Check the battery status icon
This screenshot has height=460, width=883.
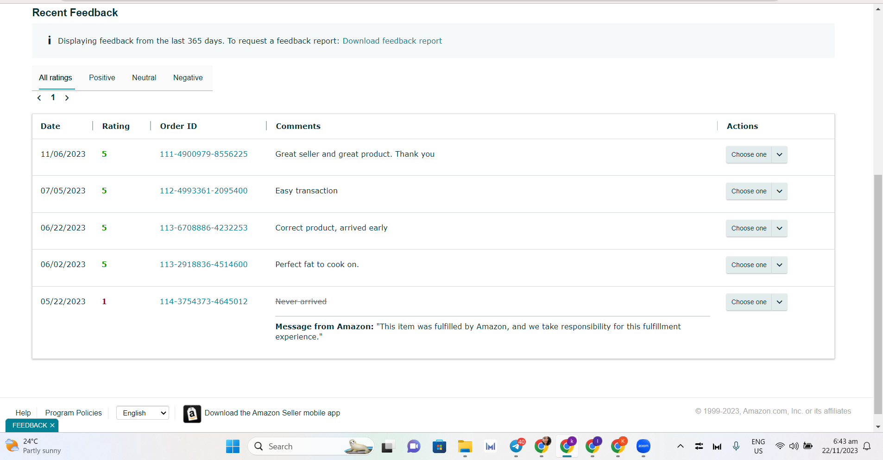(808, 446)
